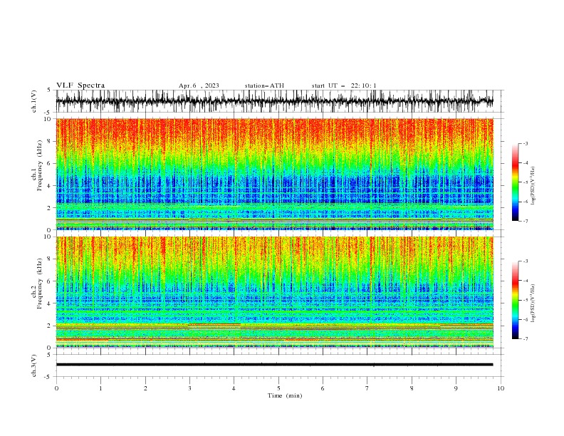
Task: Click the ch.2 Frequency (kHz) axis label
Action: click(x=36, y=283)
